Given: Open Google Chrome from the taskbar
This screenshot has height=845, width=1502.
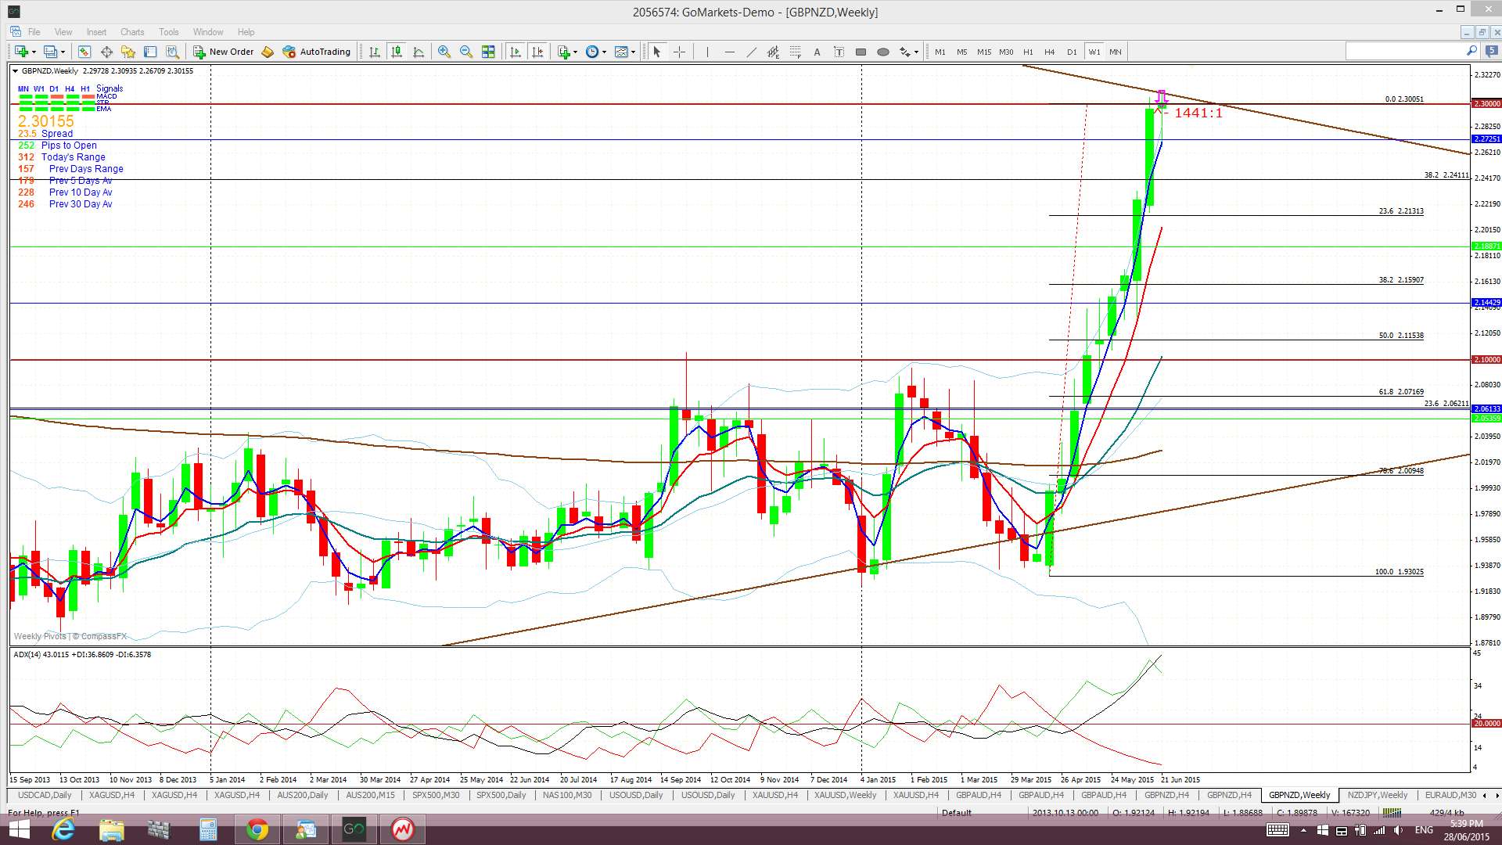Looking at the screenshot, I should 257,829.
